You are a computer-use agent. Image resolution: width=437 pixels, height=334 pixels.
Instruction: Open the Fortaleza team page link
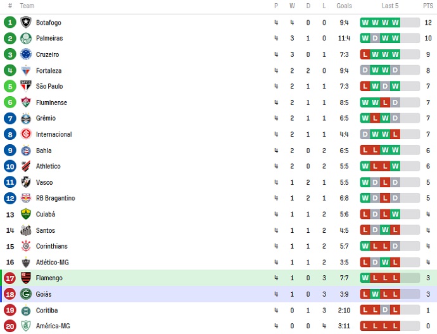click(49, 70)
